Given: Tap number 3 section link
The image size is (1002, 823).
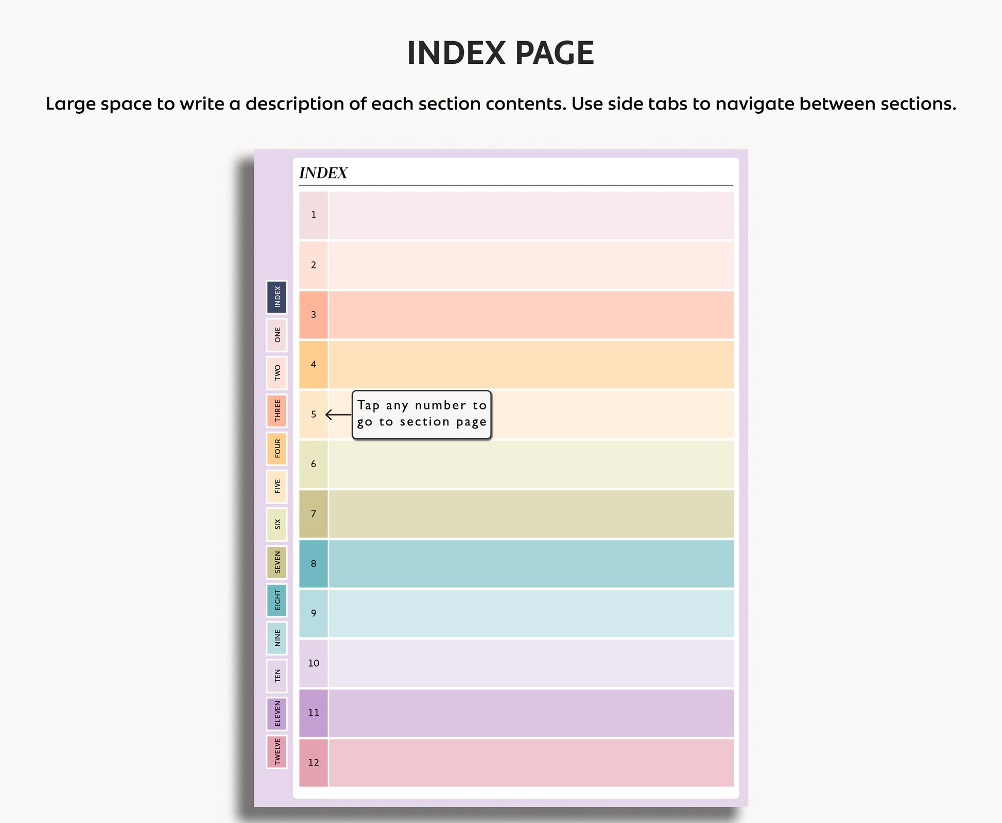Looking at the screenshot, I should [314, 315].
